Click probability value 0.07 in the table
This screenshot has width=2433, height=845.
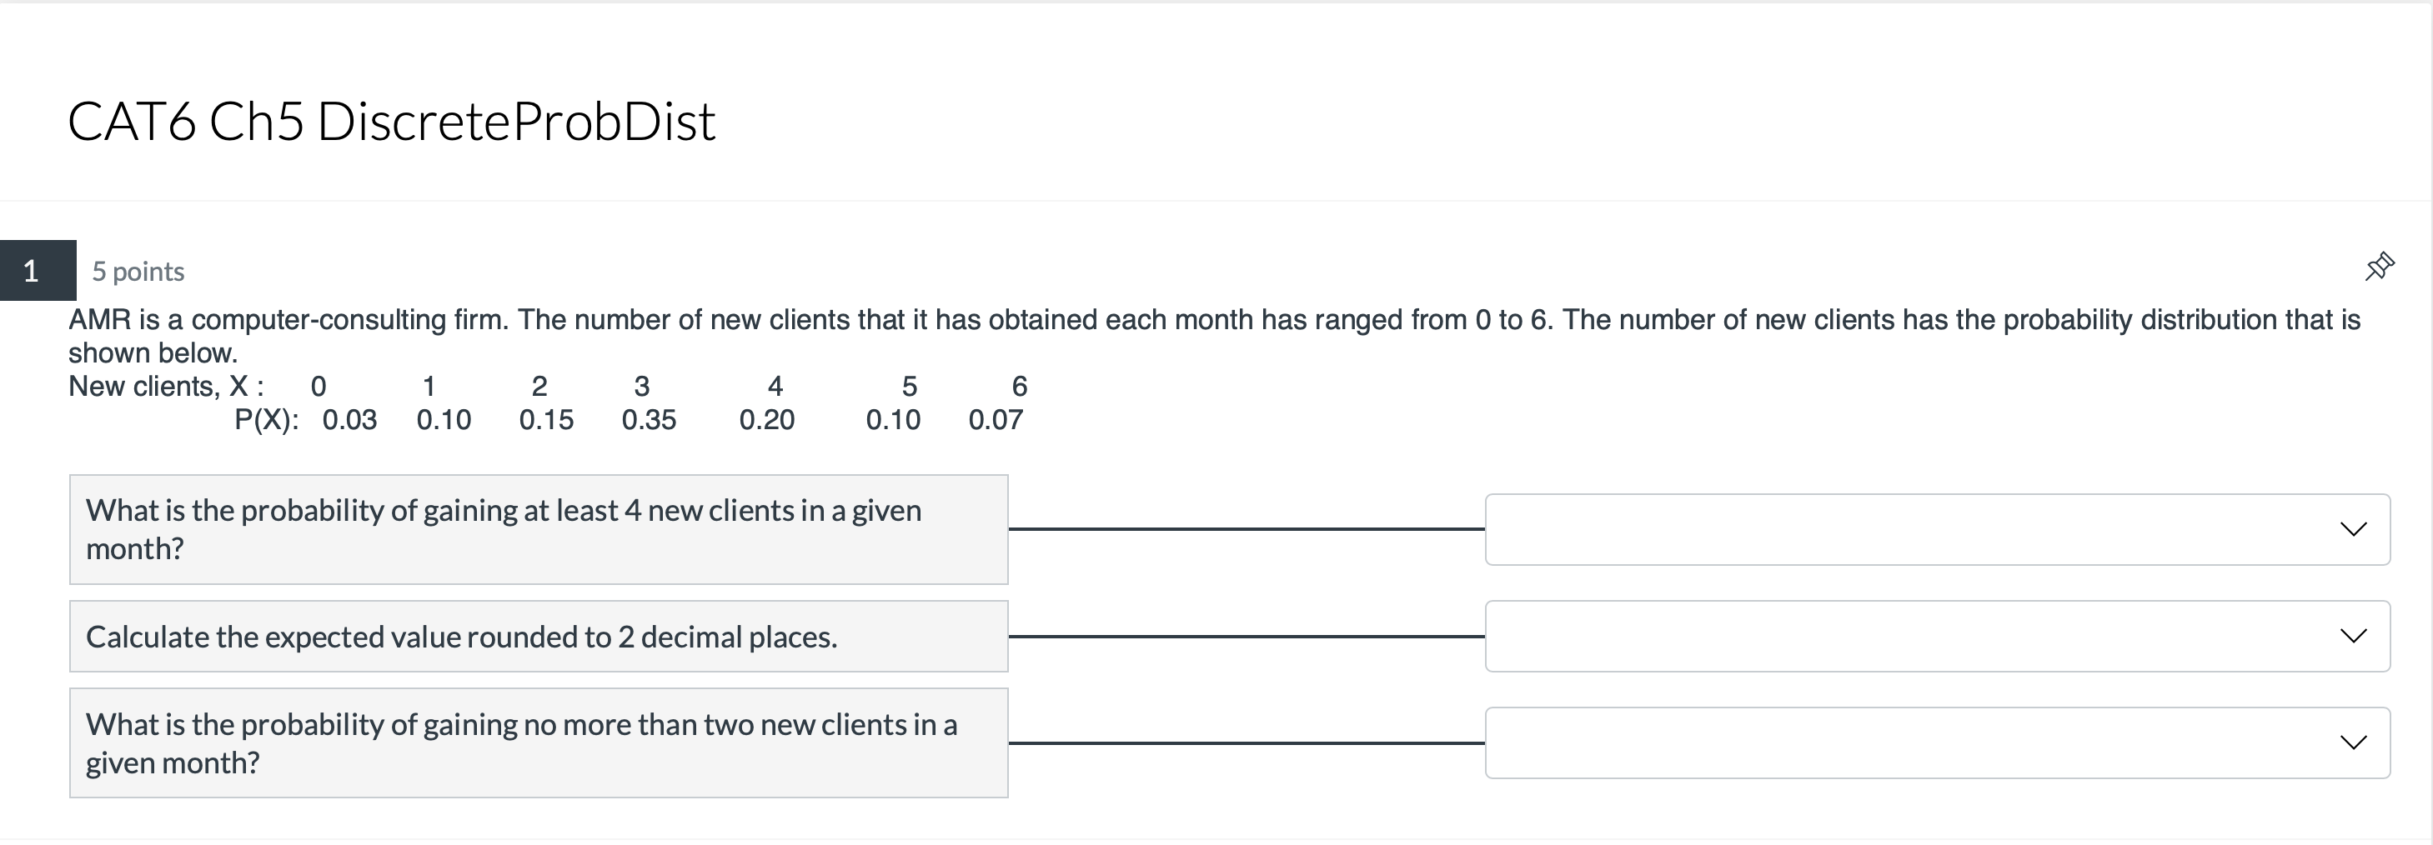coord(996,420)
